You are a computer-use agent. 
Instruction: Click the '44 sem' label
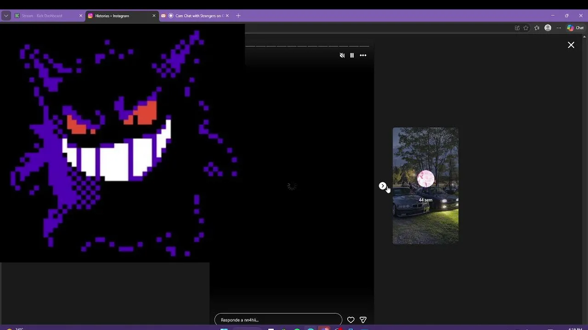tap(425, 200)
